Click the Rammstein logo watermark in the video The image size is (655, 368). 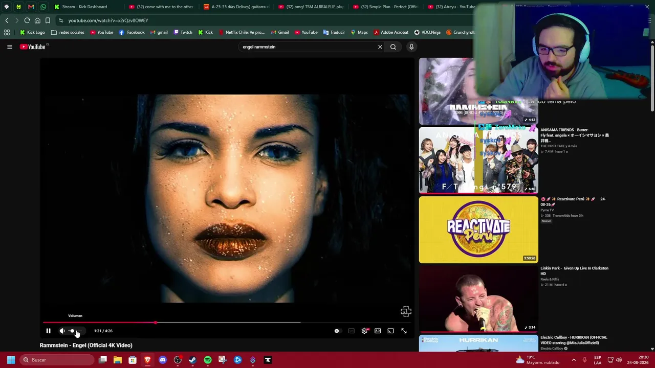point(406,311)
